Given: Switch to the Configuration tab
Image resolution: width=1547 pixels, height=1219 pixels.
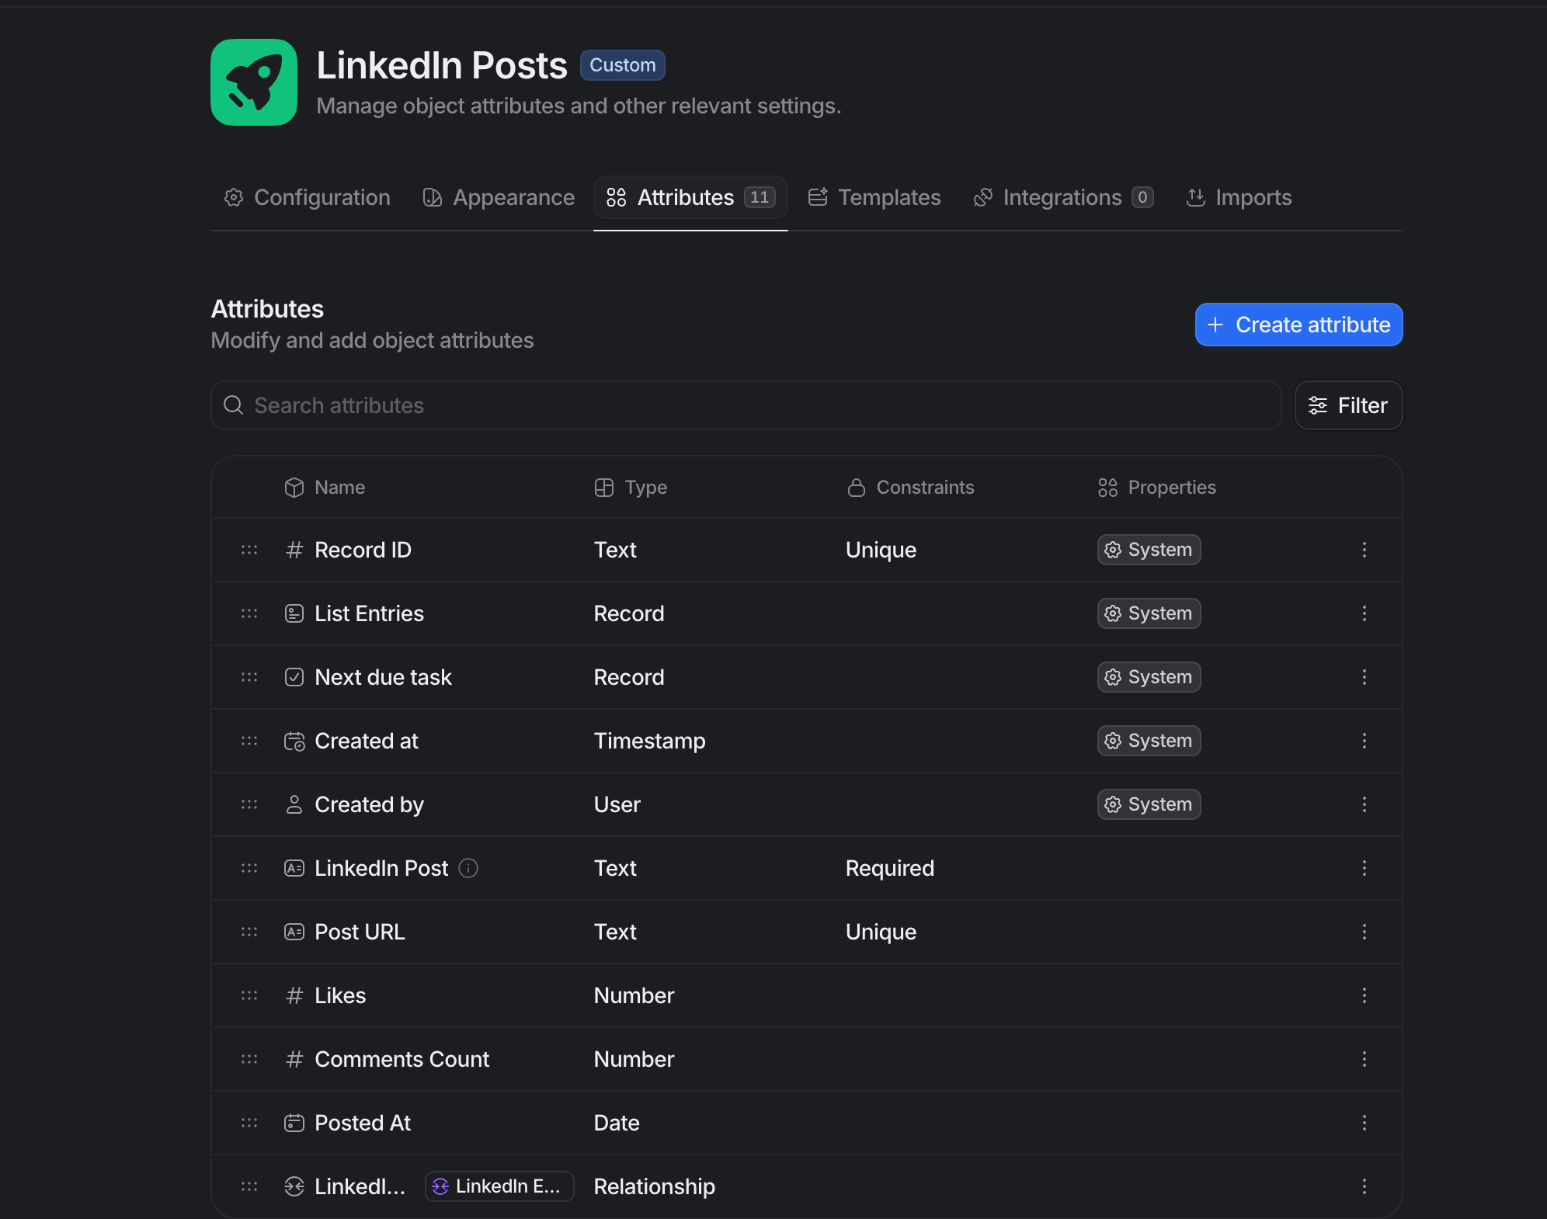Looking at the screenshot, I should [x=308, y=197].
